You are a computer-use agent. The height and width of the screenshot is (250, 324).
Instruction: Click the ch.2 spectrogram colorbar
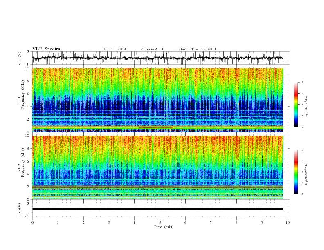click(296, 172)
